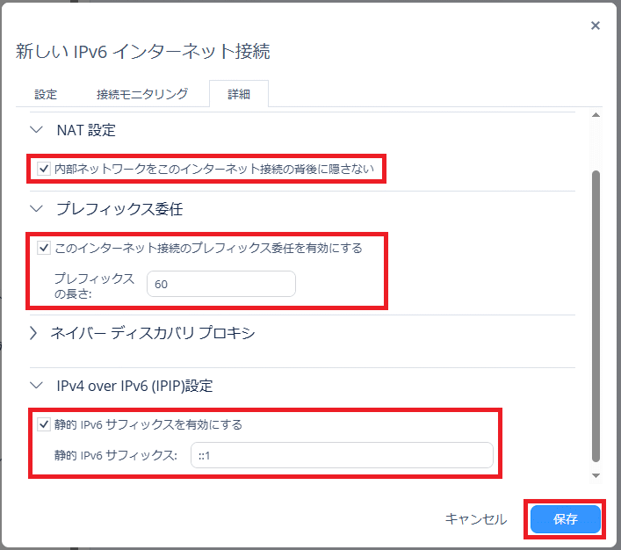This screenshot has height=550, width=621.
Task: Focus the プレフィックスの長さ input field
Action: coord(220,284)
